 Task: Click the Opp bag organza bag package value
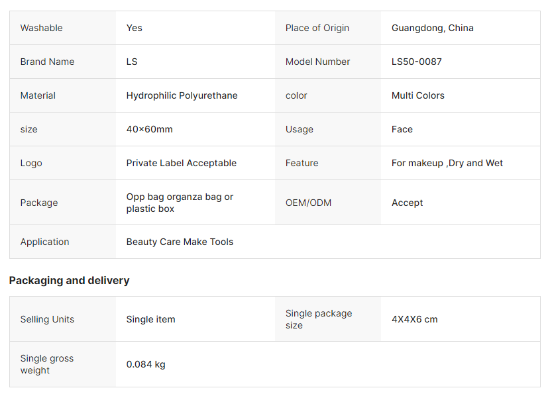[180, 203]
